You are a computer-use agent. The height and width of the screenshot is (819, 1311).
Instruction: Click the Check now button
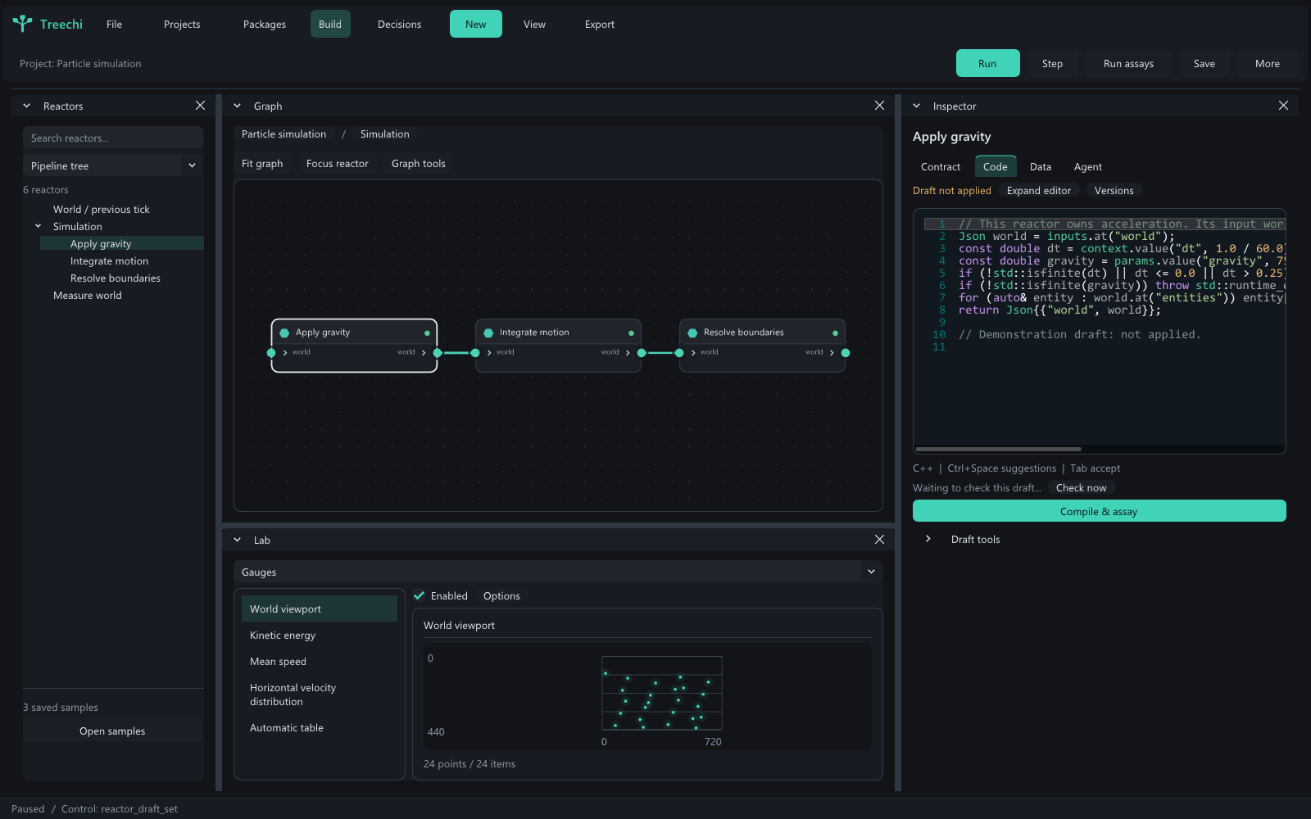pyautogui.click(x=1081, y=487)
